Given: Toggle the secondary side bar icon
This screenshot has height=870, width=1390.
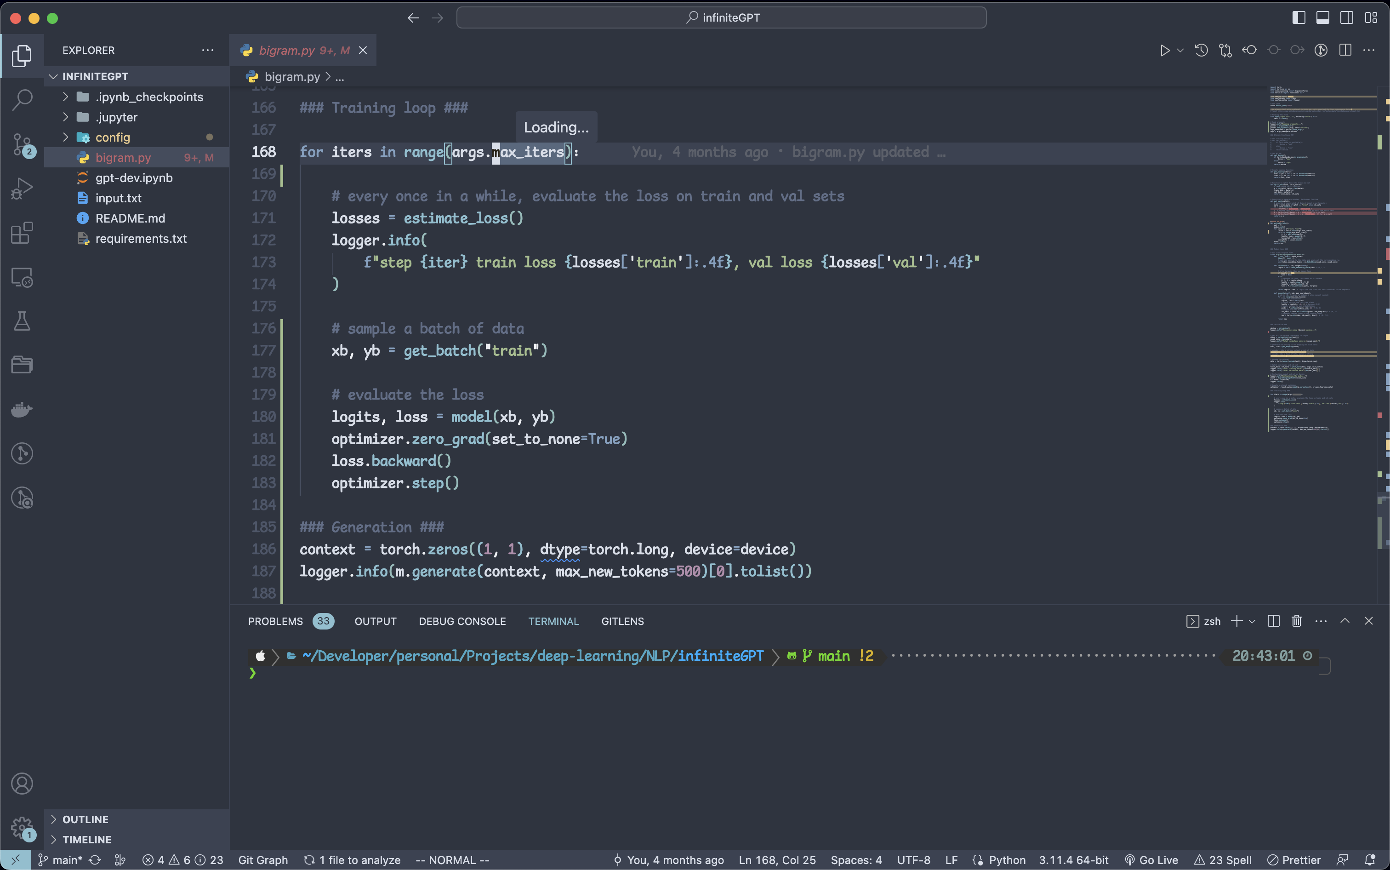Looking at the screenshot, I should pos(1346,17).
